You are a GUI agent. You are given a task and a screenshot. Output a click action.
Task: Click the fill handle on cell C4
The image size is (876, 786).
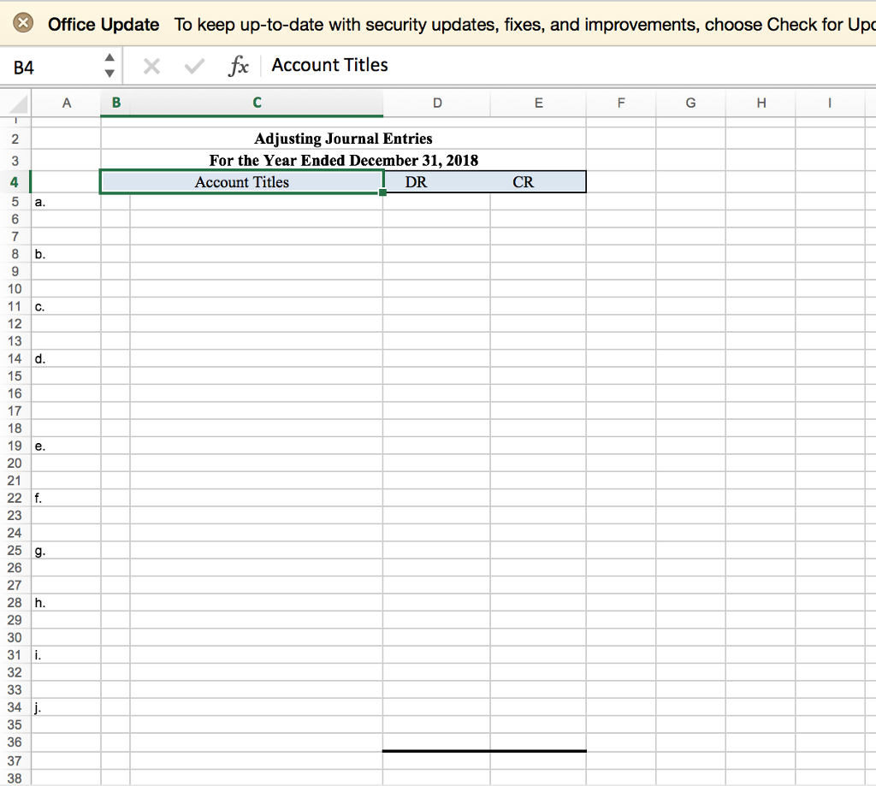click(382, 192)
